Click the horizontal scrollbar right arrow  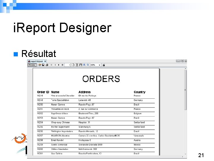182,157
